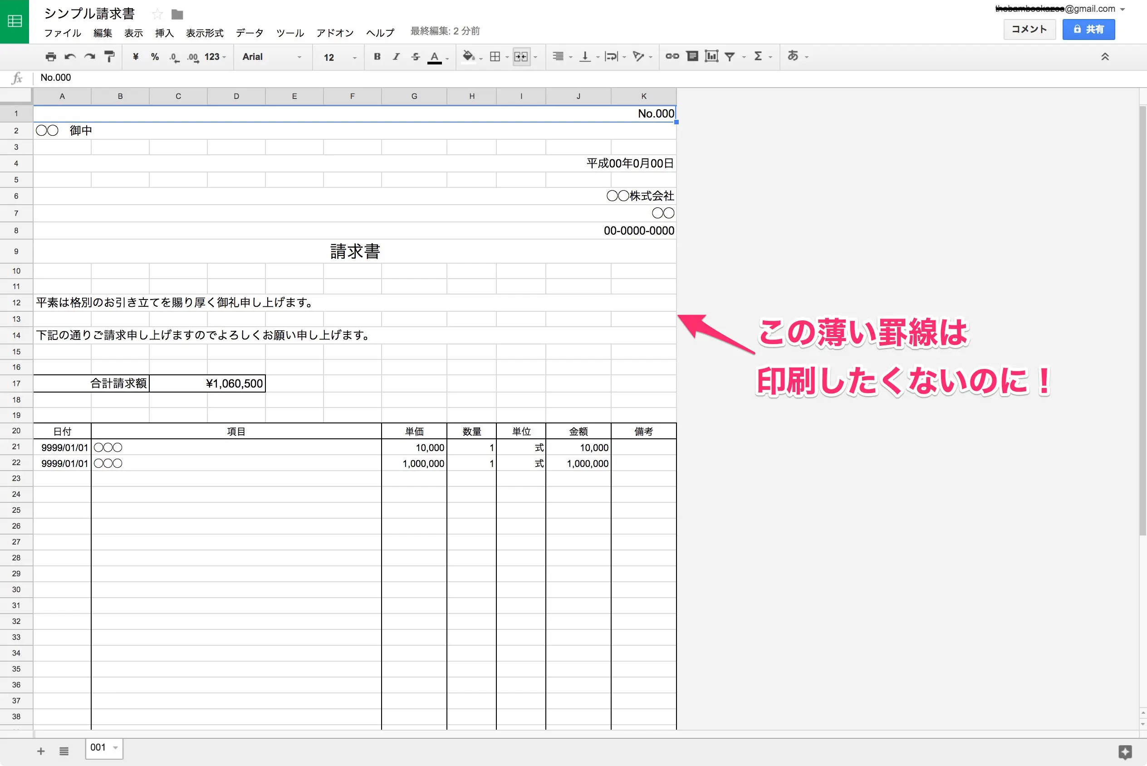Click the コメント button

click(x=1029, y=29)
